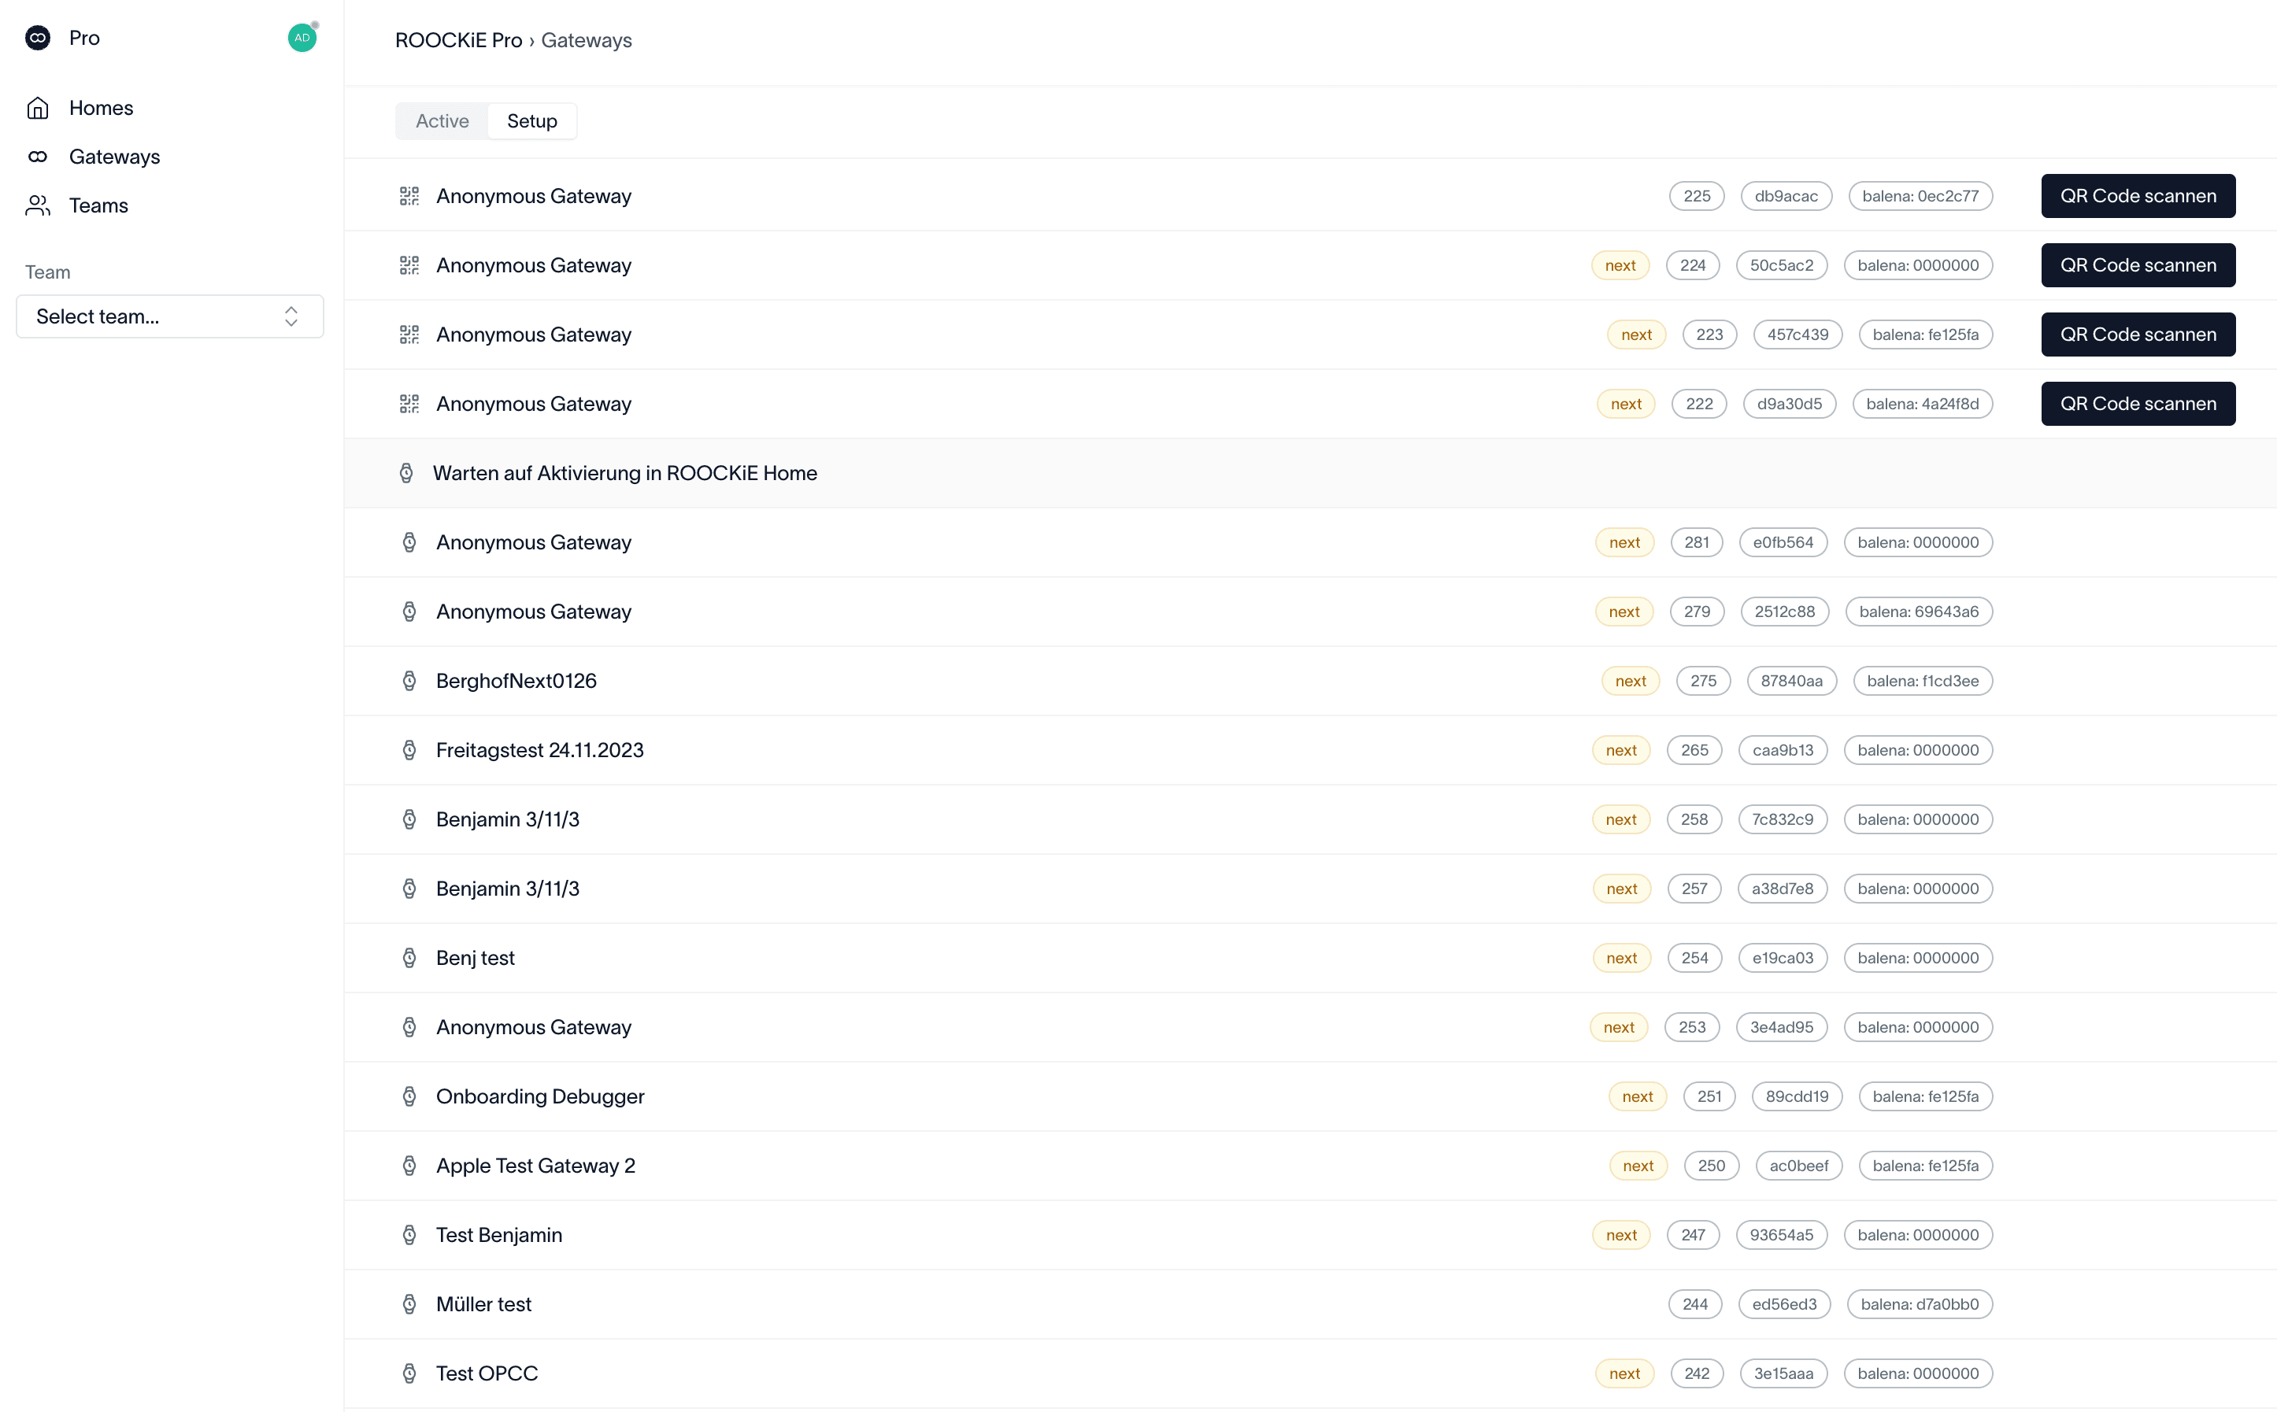Click QR icon of first Anonymous Gateway
Image resolution: width=2277 pixels, height=1412 pixels.
409,196
